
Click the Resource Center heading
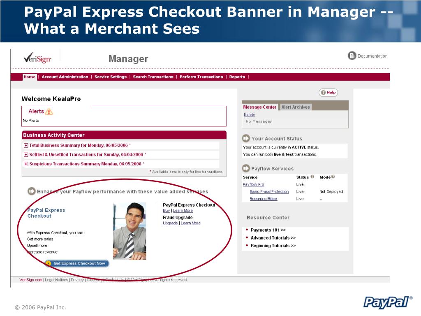coord(268,218)
